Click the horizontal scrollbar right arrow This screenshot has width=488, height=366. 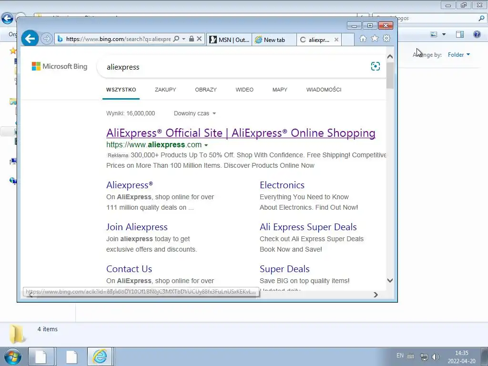coord(376,295)
